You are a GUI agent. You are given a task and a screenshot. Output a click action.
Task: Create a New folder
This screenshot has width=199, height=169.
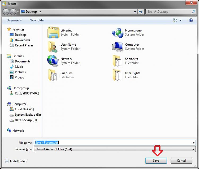[37, 20]
